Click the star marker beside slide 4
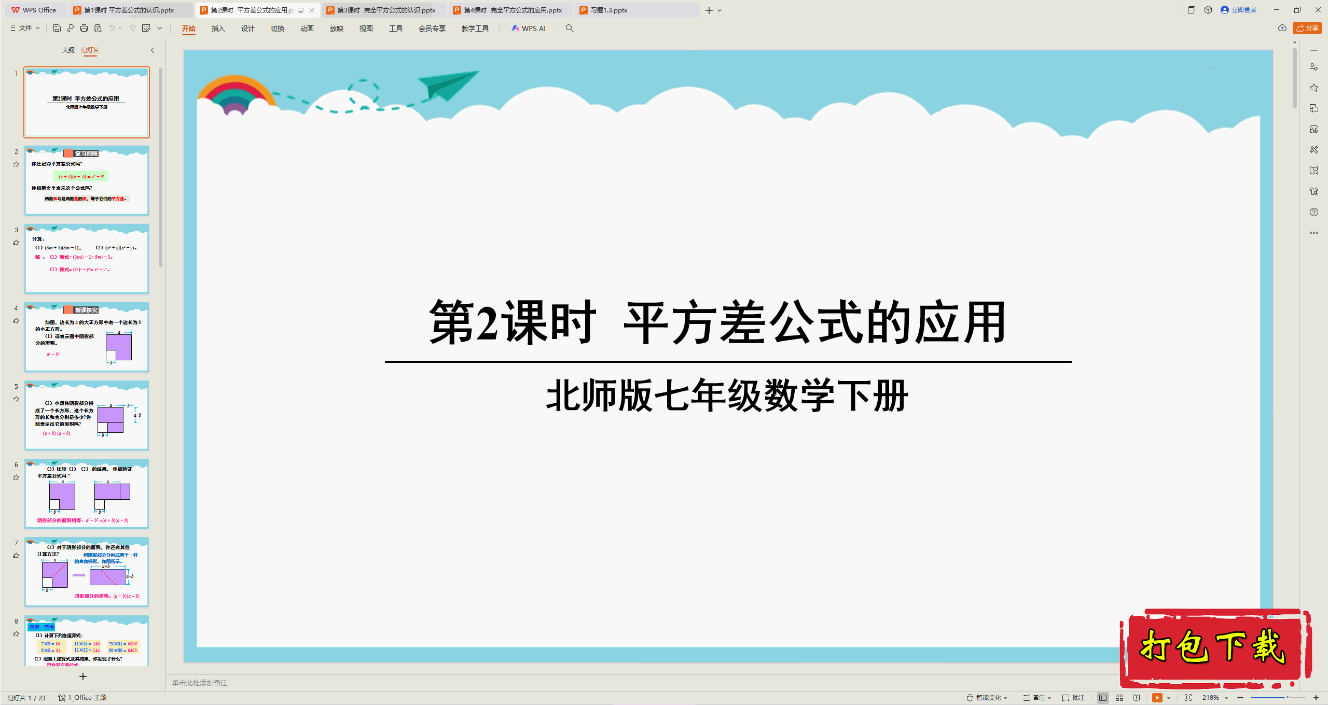The width and height of the screenshot is (1328, 705). coord(16,321)
